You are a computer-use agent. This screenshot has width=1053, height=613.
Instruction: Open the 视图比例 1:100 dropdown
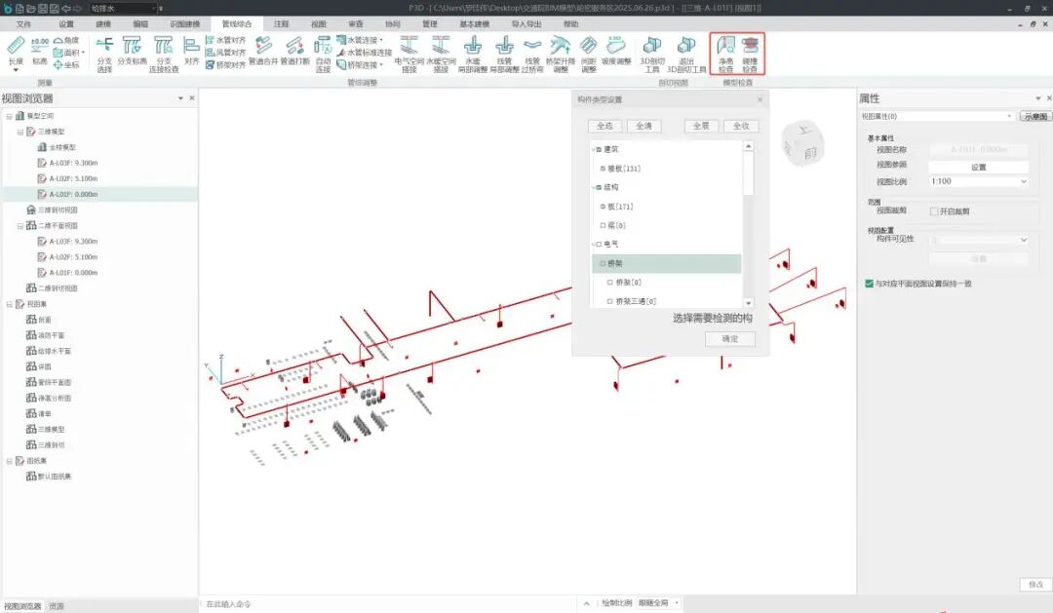[979, 181]
